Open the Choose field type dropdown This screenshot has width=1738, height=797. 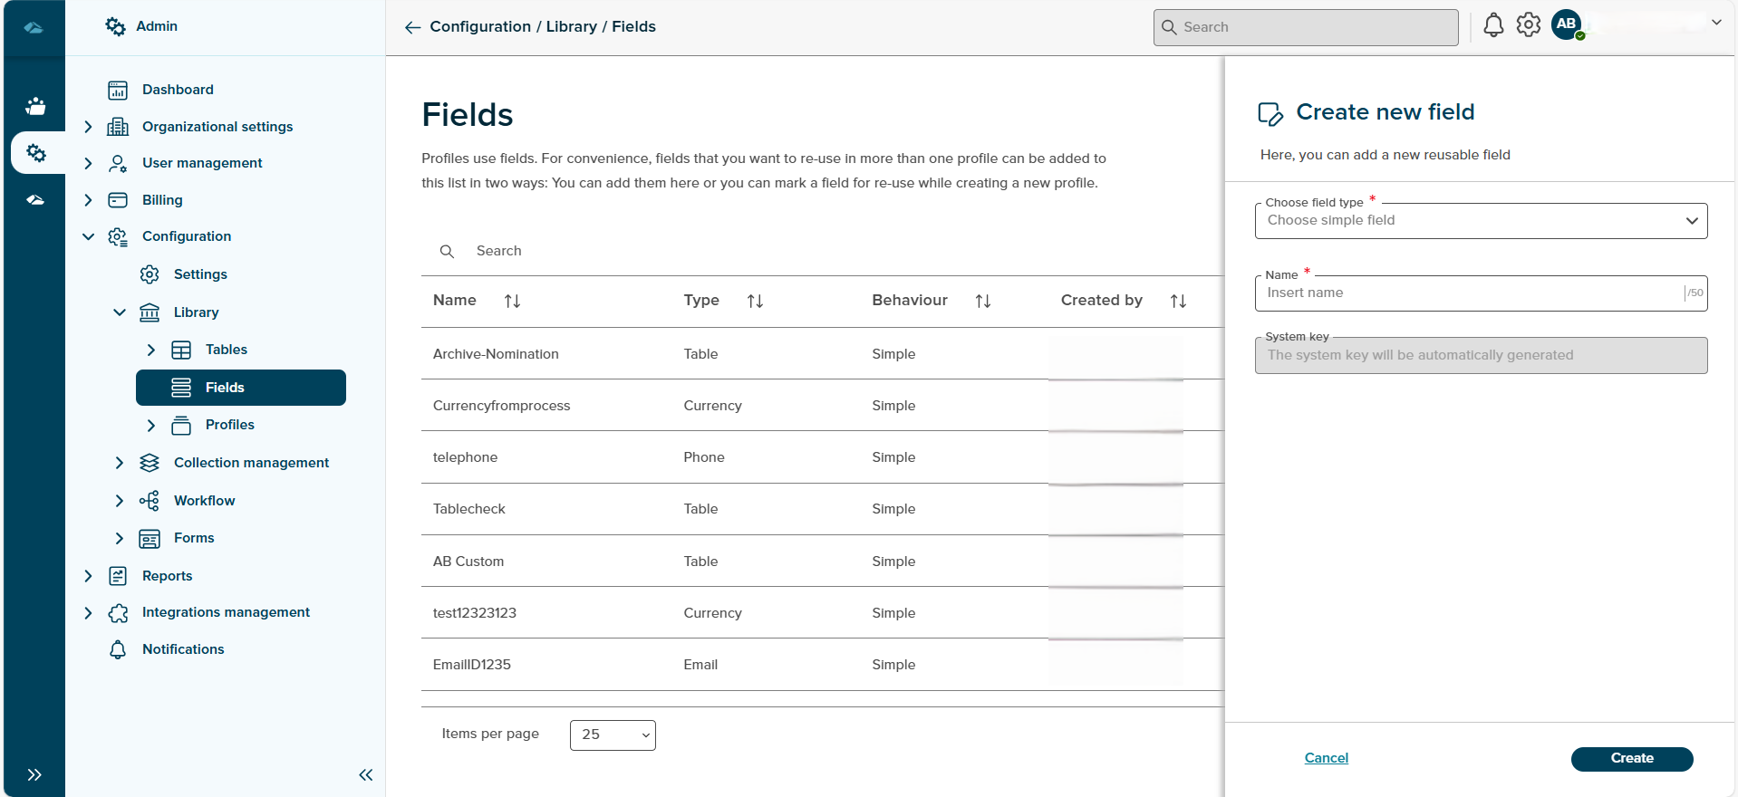(x=1481, y=221)
